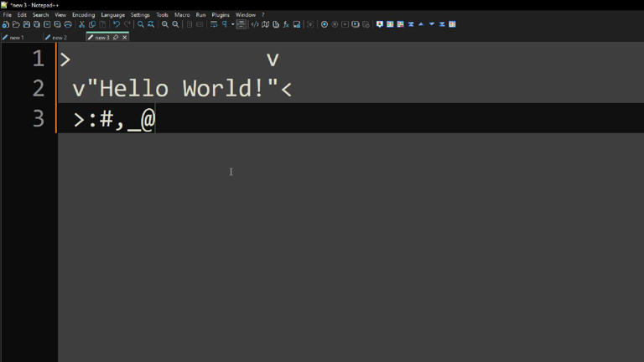Click the New file toolbar icon
The image size is (644, 362).
coord(6,24)
